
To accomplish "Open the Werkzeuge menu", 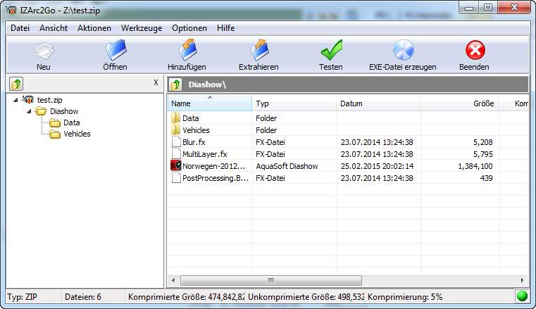I will [x=142, y=28].
